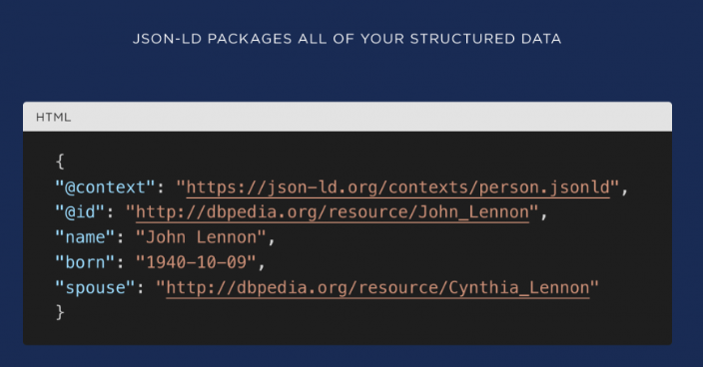Click the gray header bar of code block
The height and width of the screenshot is (367, 703).
pos(348,117)
